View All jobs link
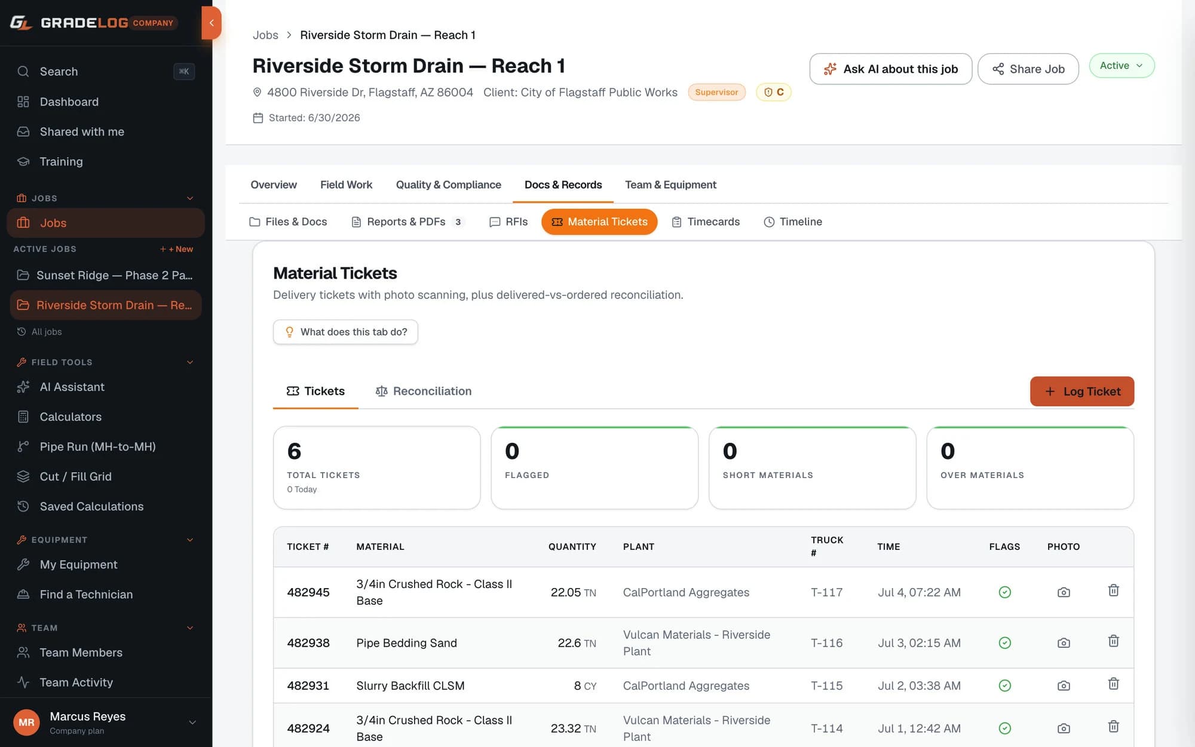 (39, 332)
